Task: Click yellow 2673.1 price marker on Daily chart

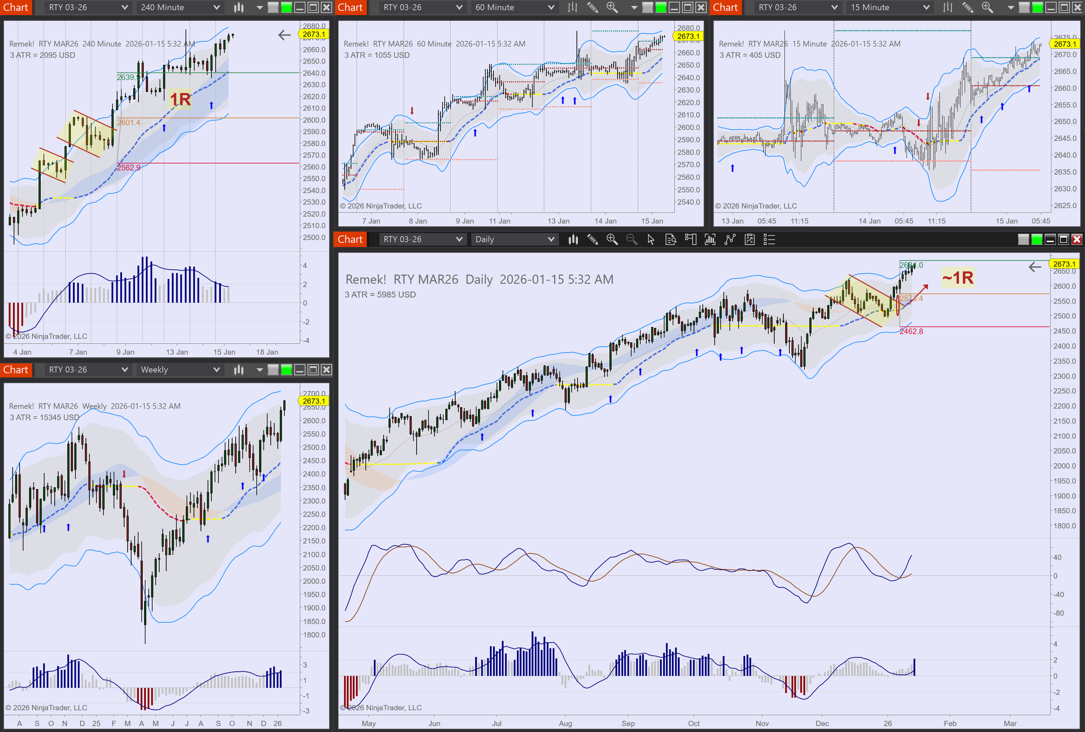Action: (1064, 264)
